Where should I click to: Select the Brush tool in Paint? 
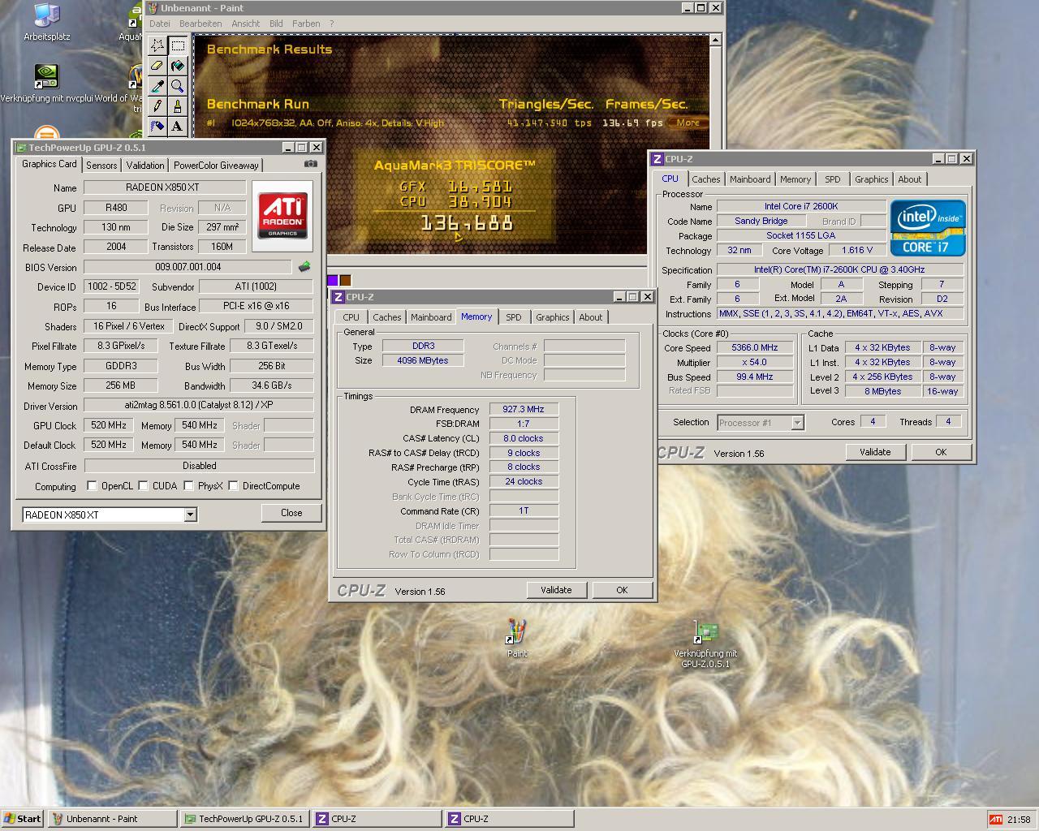tap(178, 106)
